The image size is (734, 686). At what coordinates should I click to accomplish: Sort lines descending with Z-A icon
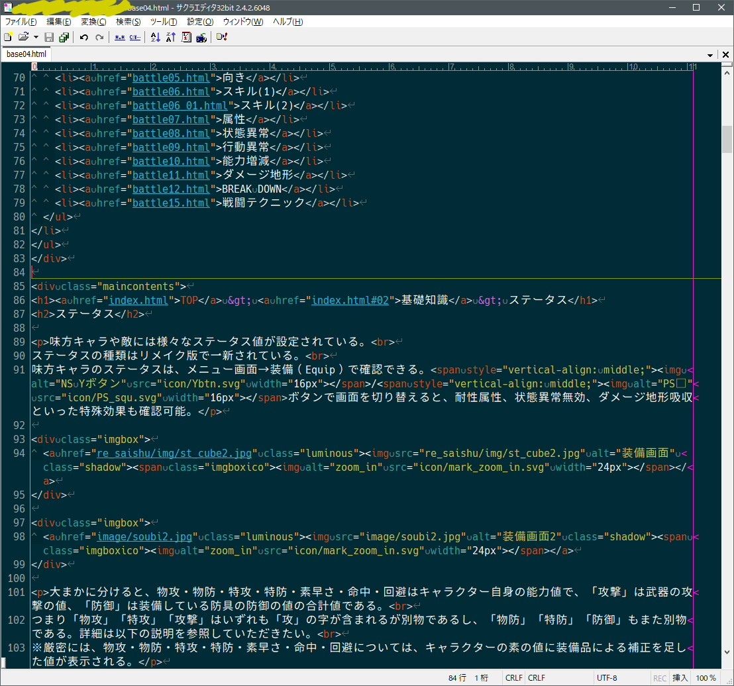click(x=170, y=37)
